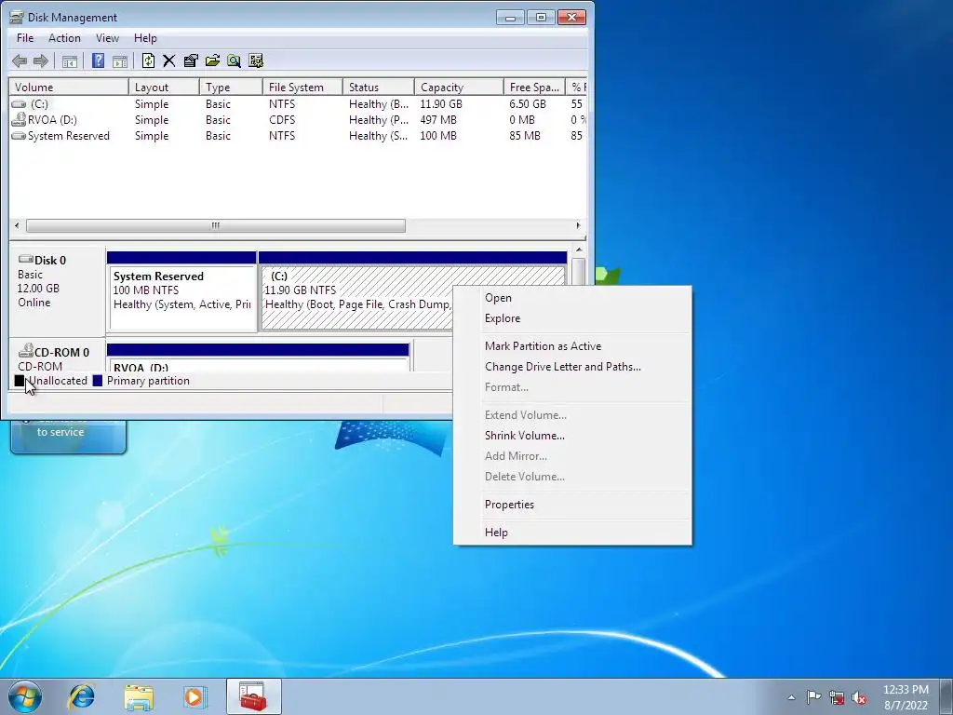This screenshot has height=715, width=953.
Task: Open the Action menu
Action: pyautogui.click(x=64, y=37)
